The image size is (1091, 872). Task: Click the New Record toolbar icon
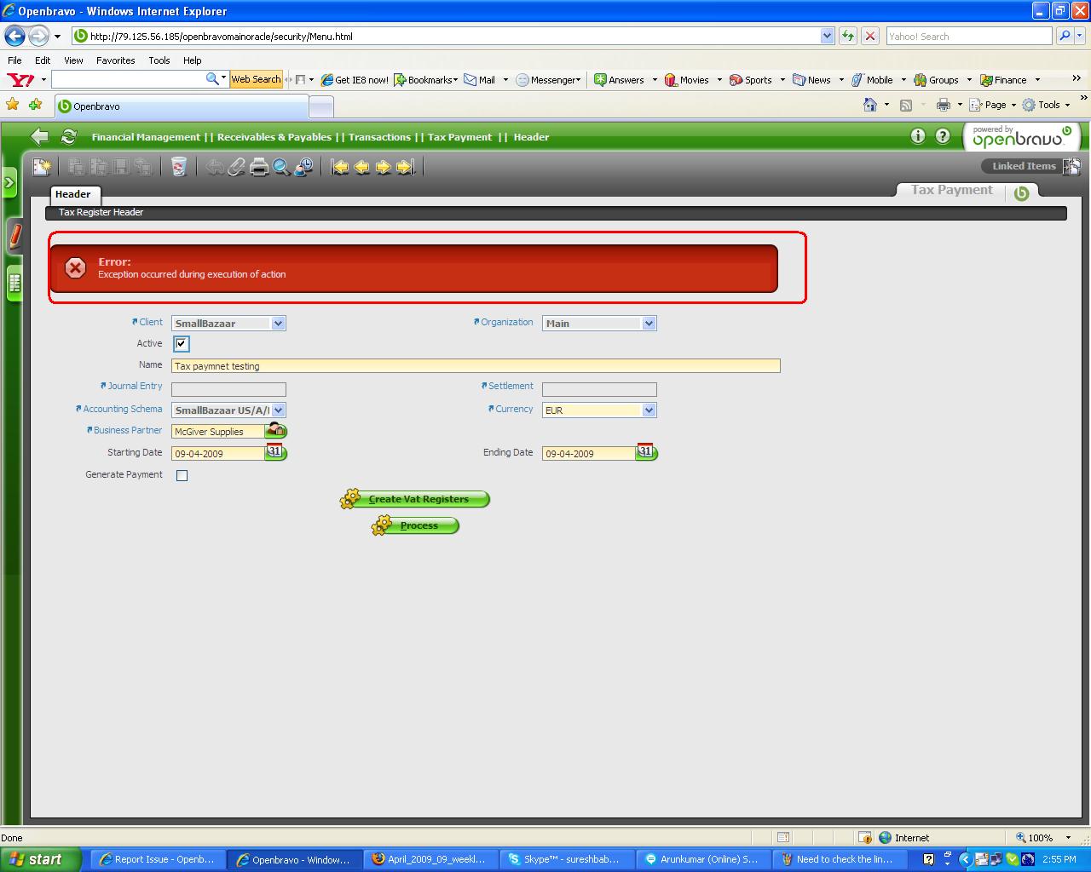41,167
